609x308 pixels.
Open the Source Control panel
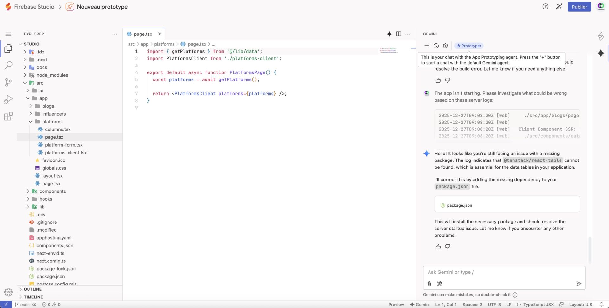tap(8, 82)
